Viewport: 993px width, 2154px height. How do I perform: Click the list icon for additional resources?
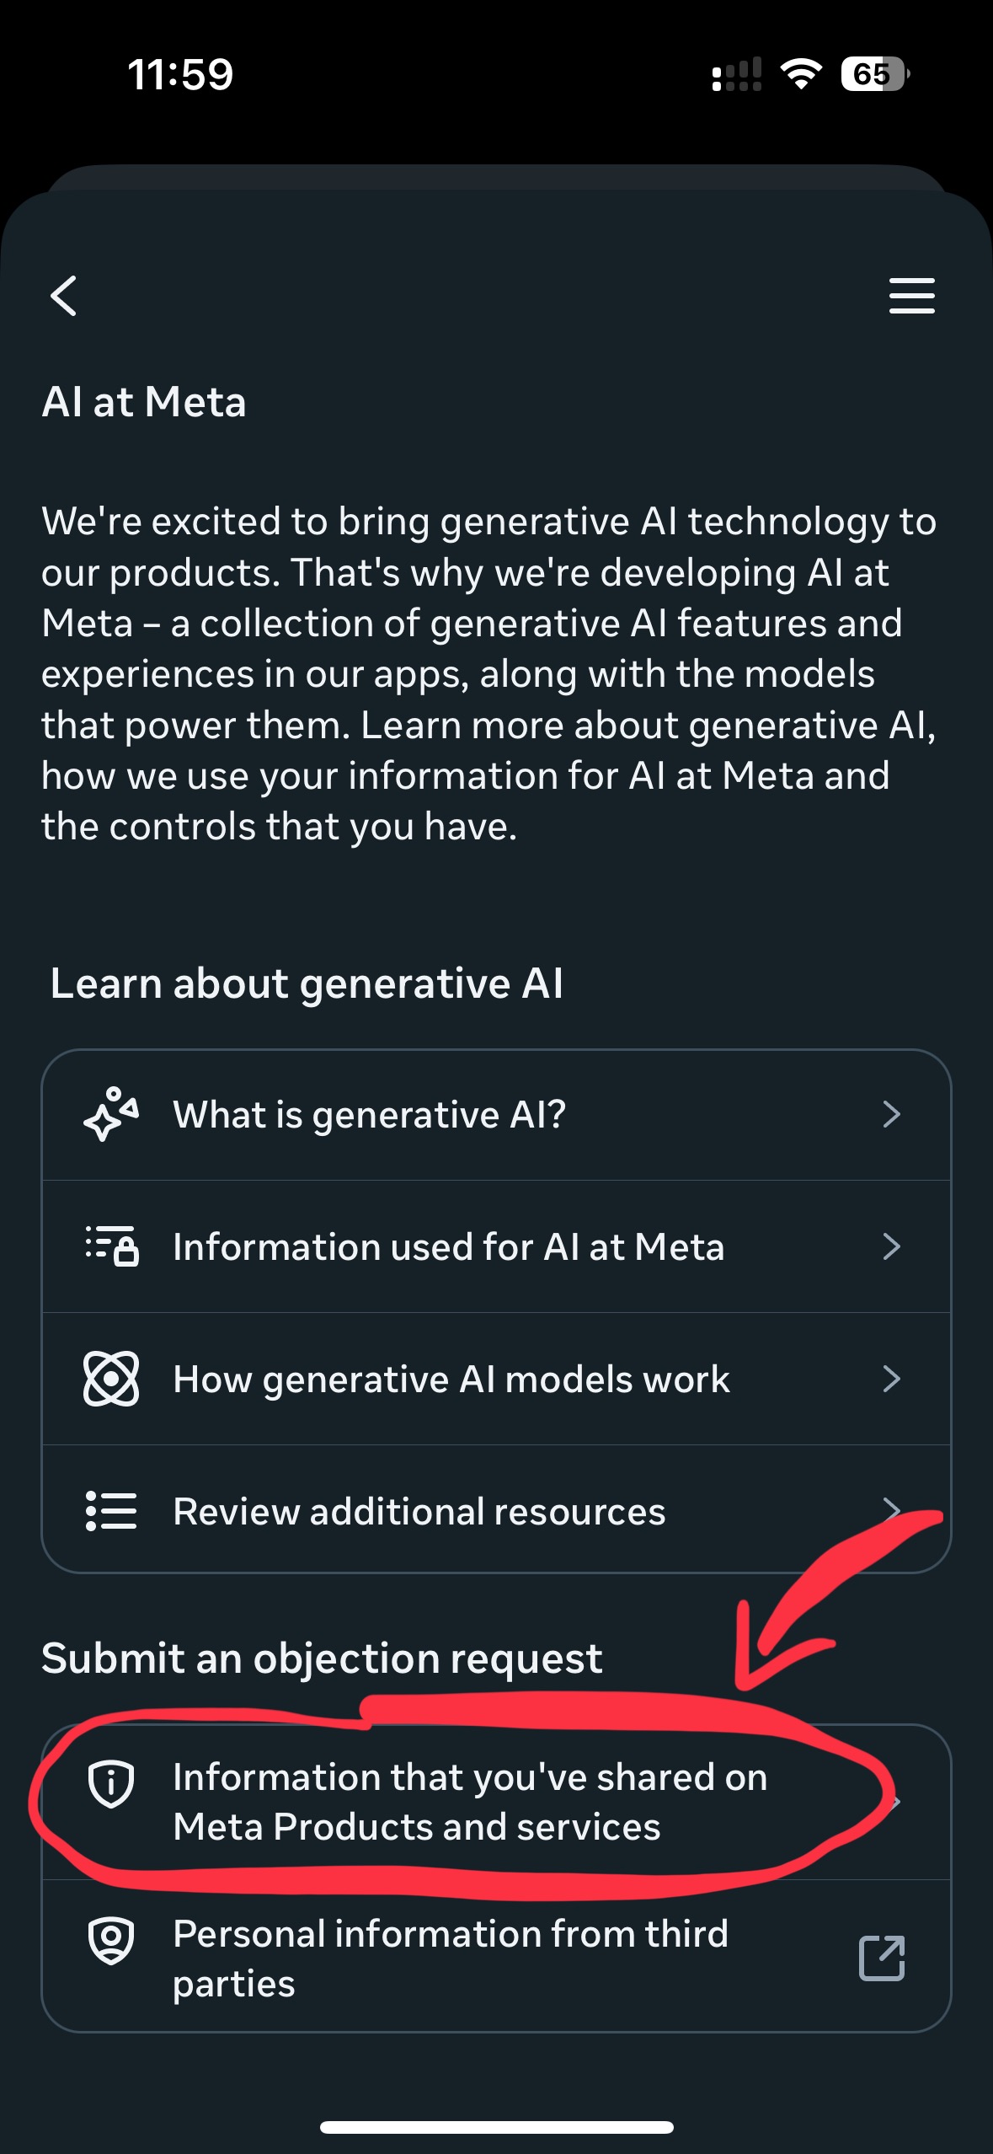coord(110,1511)
